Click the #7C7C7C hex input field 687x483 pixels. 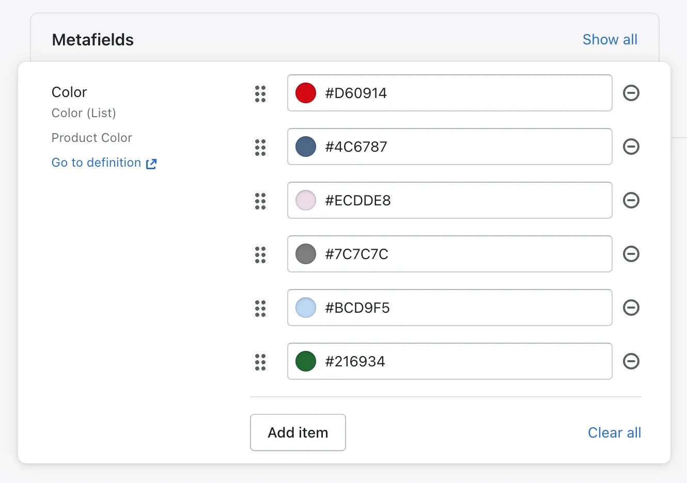pyautogui.click(x=450, y=254)
